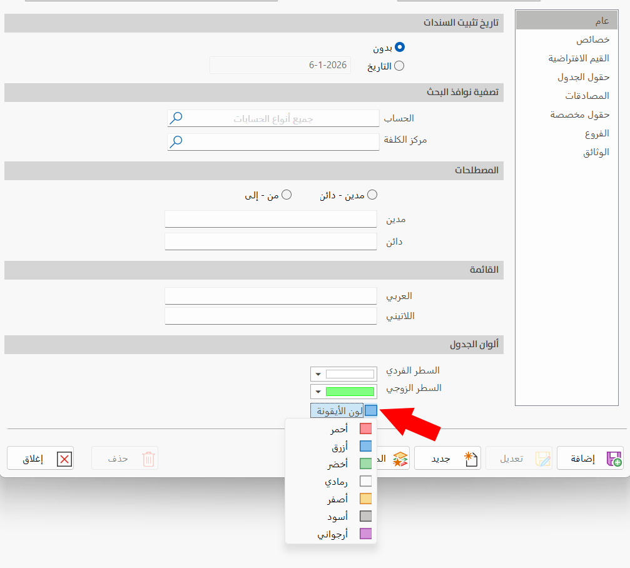Image resolution: width=630 pixels, height=568 pixels.
Task: Select أخضر from the color list
Action: click(x=331, y=464)
